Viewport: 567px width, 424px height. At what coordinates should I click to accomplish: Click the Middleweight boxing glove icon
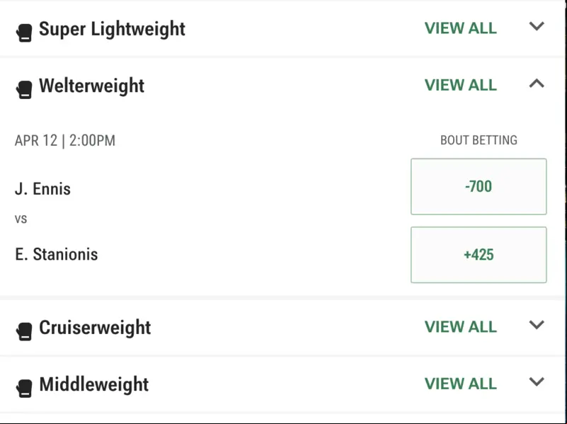[24, 389]
